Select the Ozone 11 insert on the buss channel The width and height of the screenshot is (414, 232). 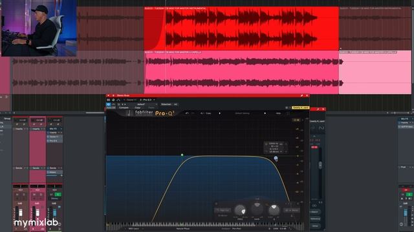click(54, 137)
